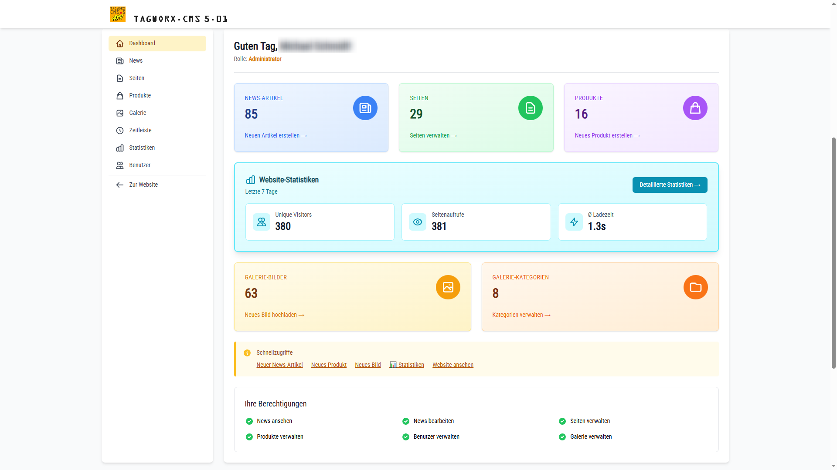
Task: Click the eye icon beside Seitenaufrufe
Action: tap(417, 222)
